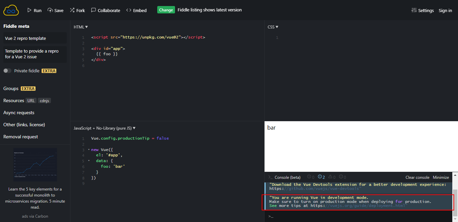The height and width of the screenshot is (222, 458).
Task: Open the Collaborate panel
Action: (106, 10)
